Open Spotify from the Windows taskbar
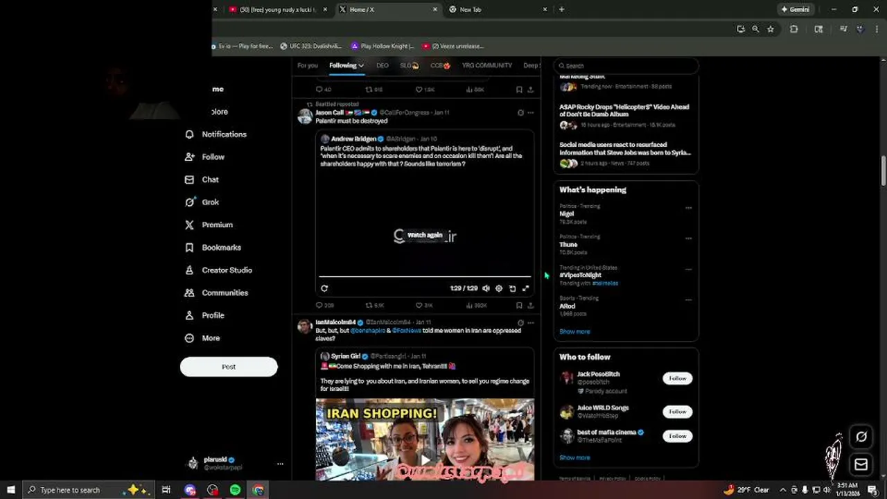This screenshot has height=499, width=887. point(235,490)
